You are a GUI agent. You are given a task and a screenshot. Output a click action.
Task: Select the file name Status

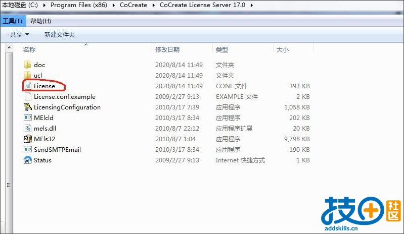click(x=42, y=160)
